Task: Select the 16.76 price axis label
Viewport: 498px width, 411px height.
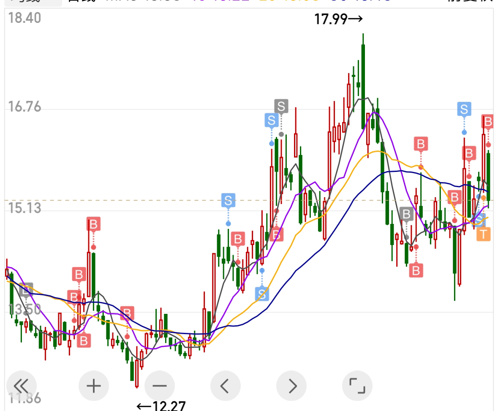Action: [24, 107]
